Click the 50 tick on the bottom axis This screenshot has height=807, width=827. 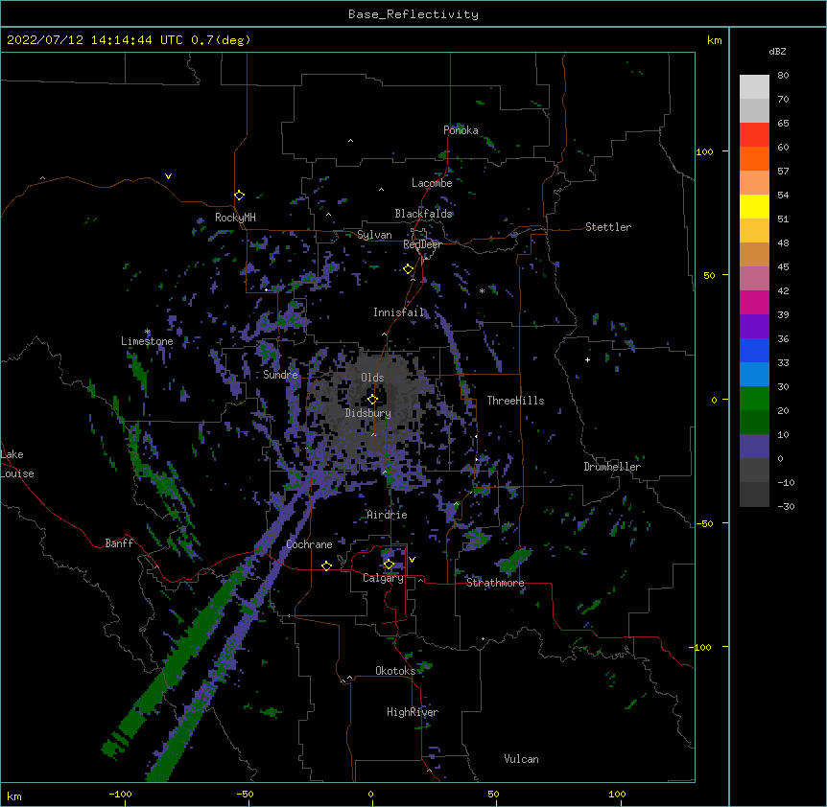click(493, 794)
